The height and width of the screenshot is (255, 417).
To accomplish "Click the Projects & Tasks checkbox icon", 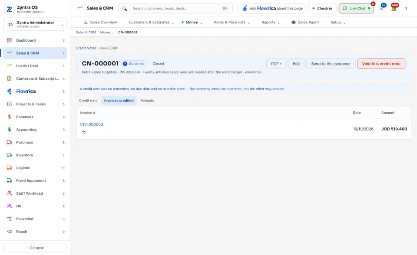I will tap(9, 104).
